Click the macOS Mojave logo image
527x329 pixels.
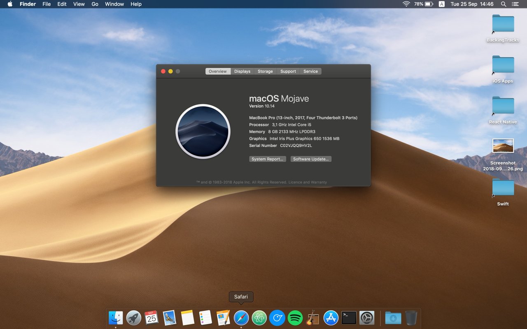point(203,131)
